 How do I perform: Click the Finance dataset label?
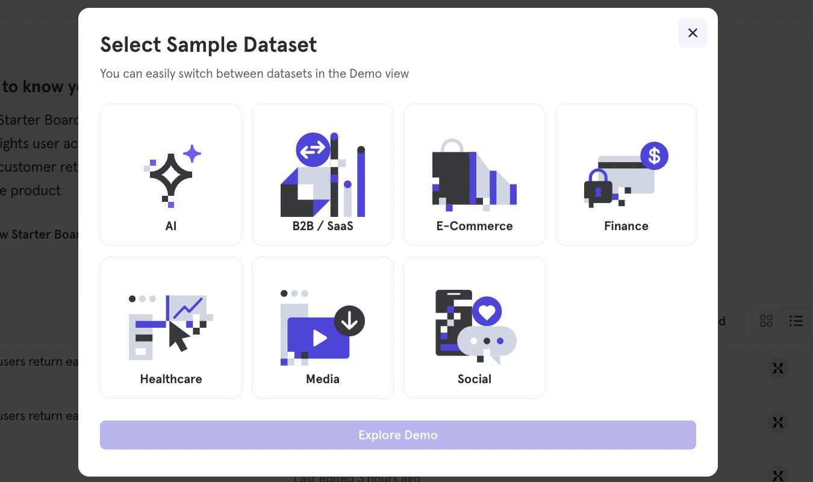[626, 226]
